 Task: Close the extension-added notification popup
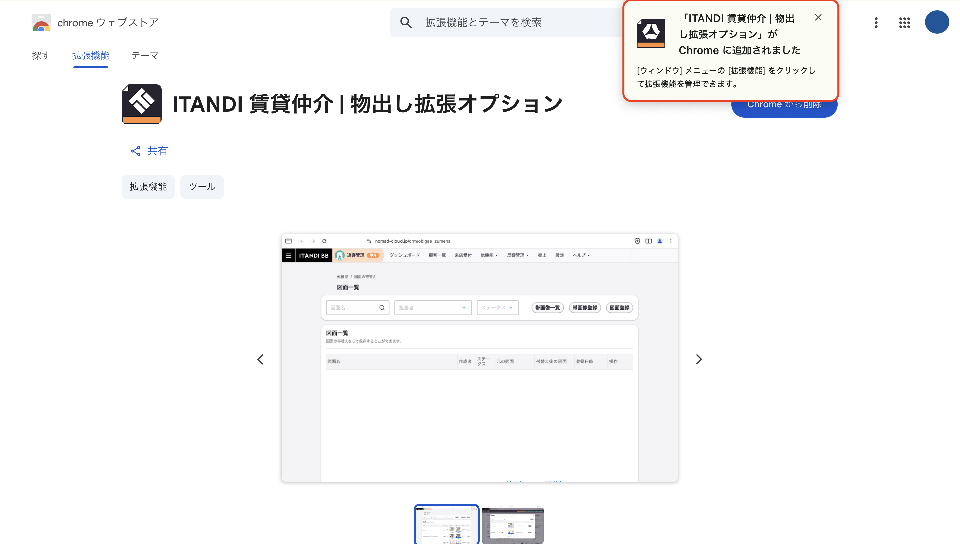(x=818, y=18)
